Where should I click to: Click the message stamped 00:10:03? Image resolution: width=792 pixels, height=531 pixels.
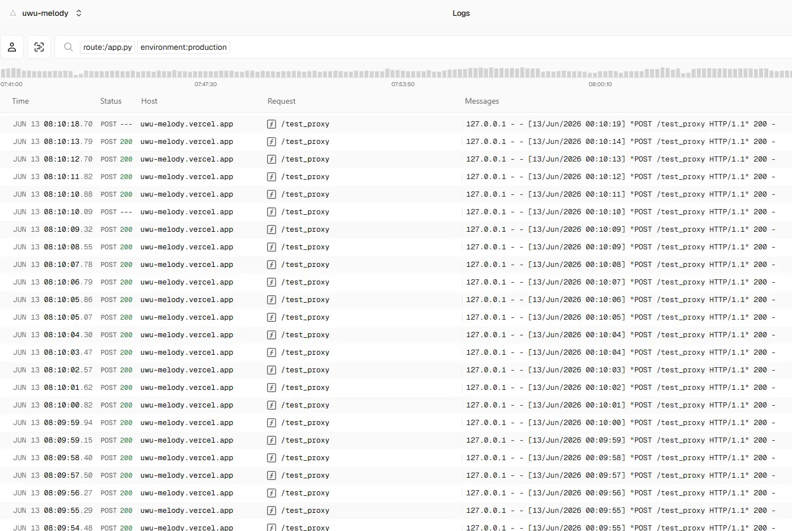pos(620,370)
